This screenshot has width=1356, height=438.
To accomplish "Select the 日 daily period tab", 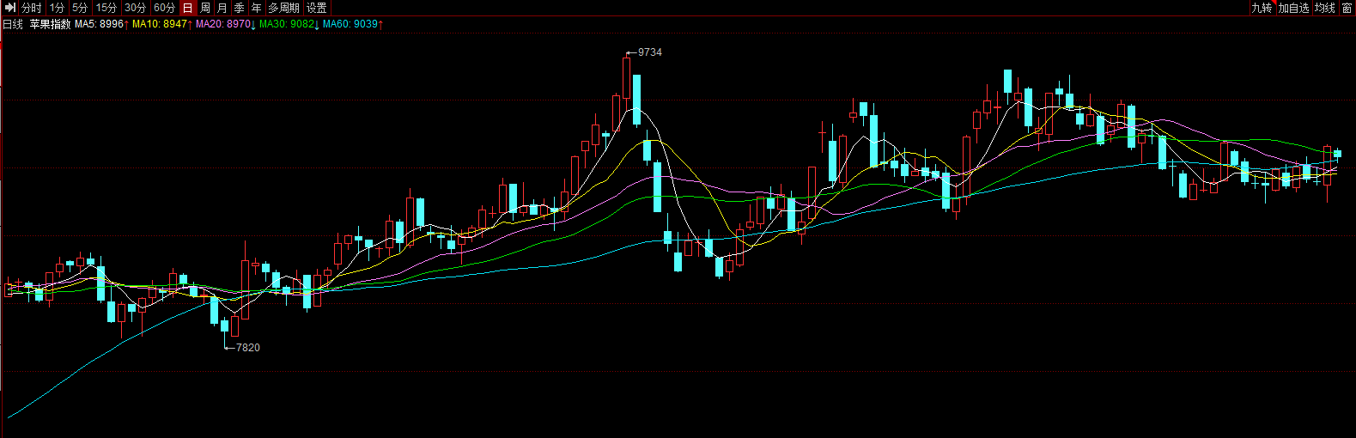I will (x=188, y=8).
